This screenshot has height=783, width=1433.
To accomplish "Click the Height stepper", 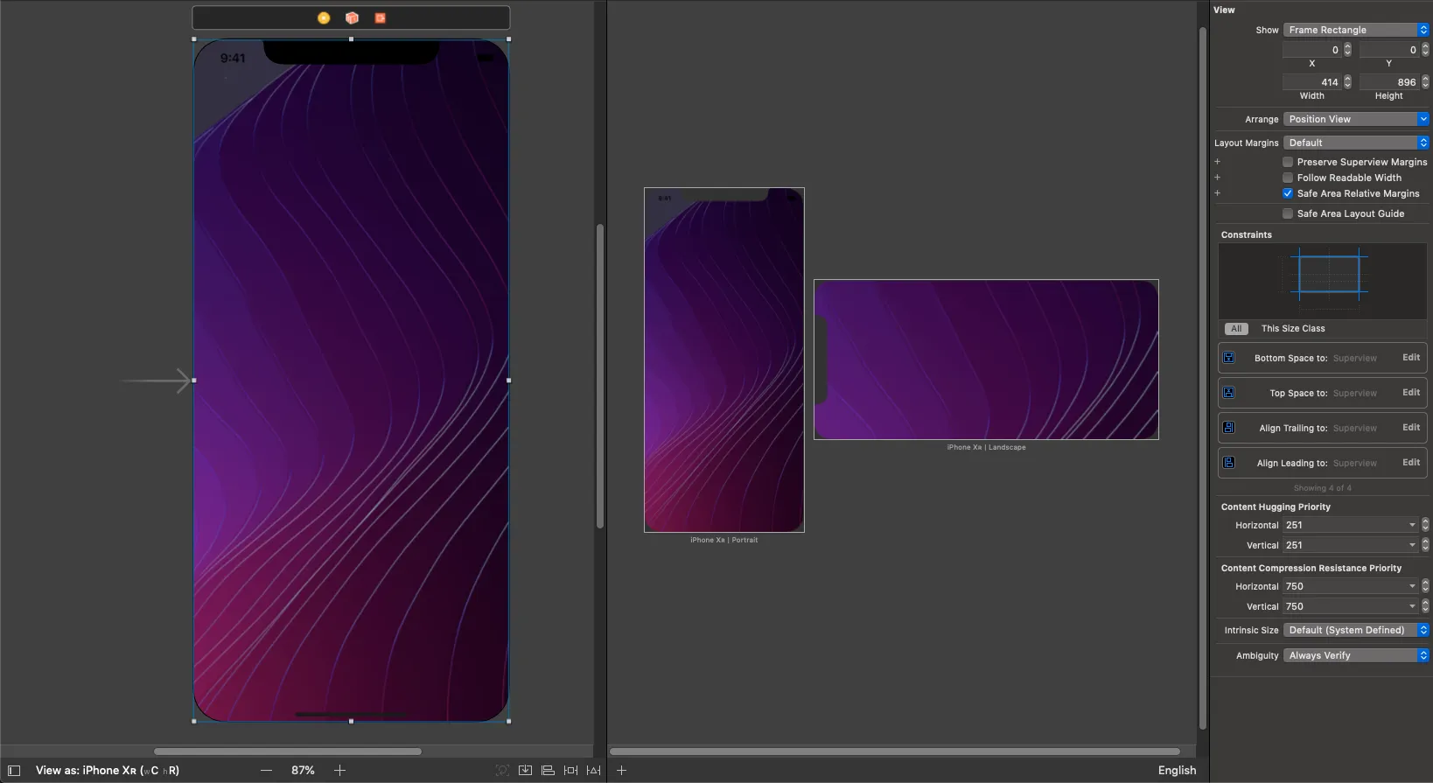I will [x=1425, y=82].
